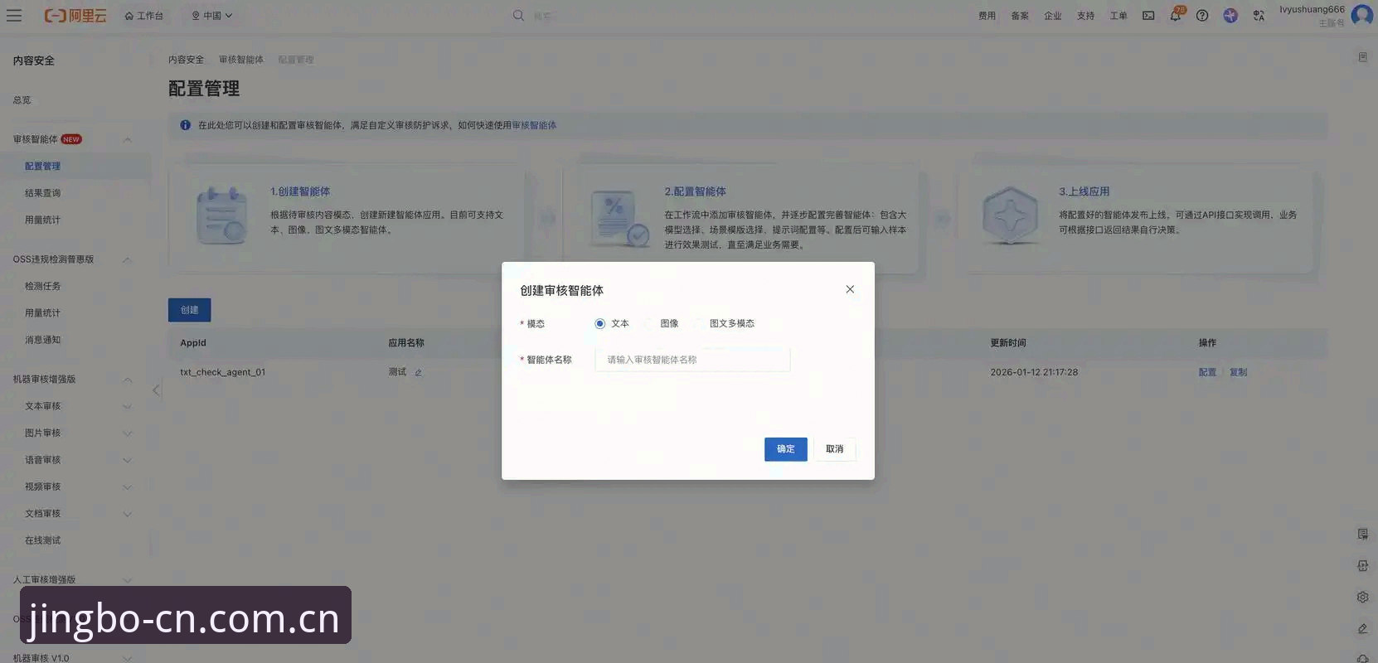Image resolution: width=1378 pixels, height=663 pixels.
Task: Collapse the left sidebar with arrow handle
Action: click(156, 390)
